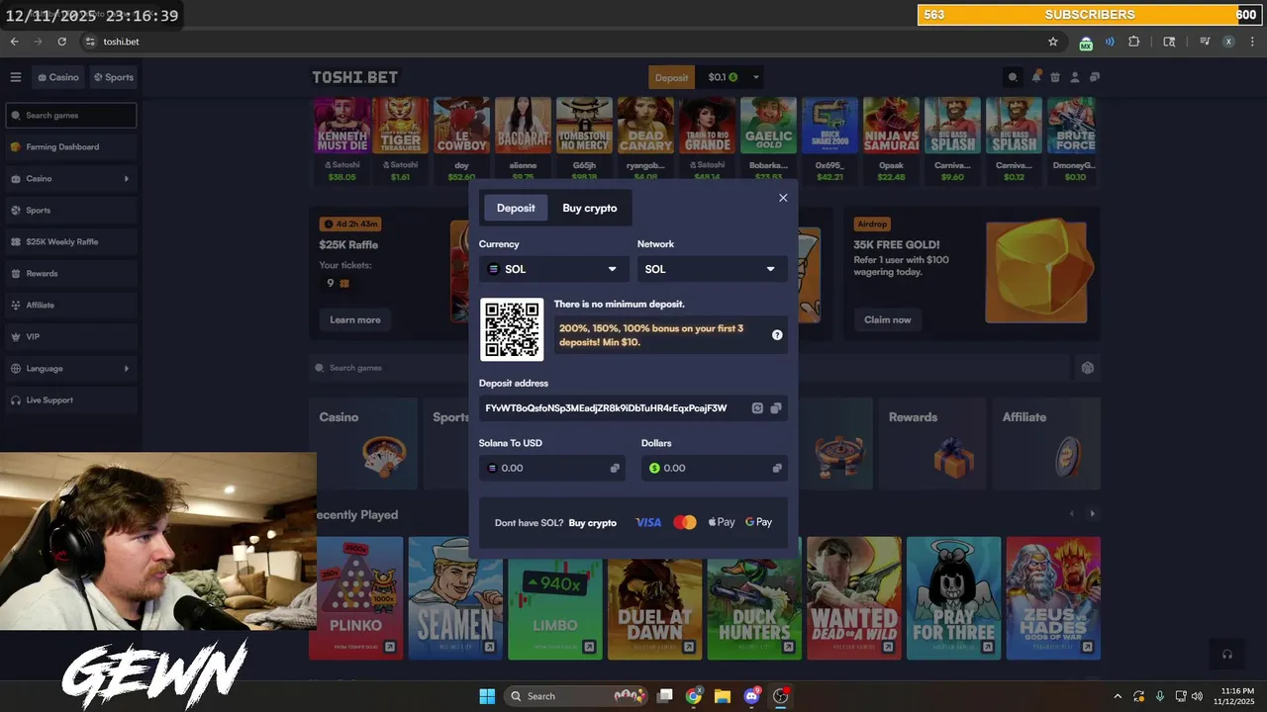This screenshot has width=1267, height=712.
Task: Open Live Support in the sidebar
Action: 71,400
